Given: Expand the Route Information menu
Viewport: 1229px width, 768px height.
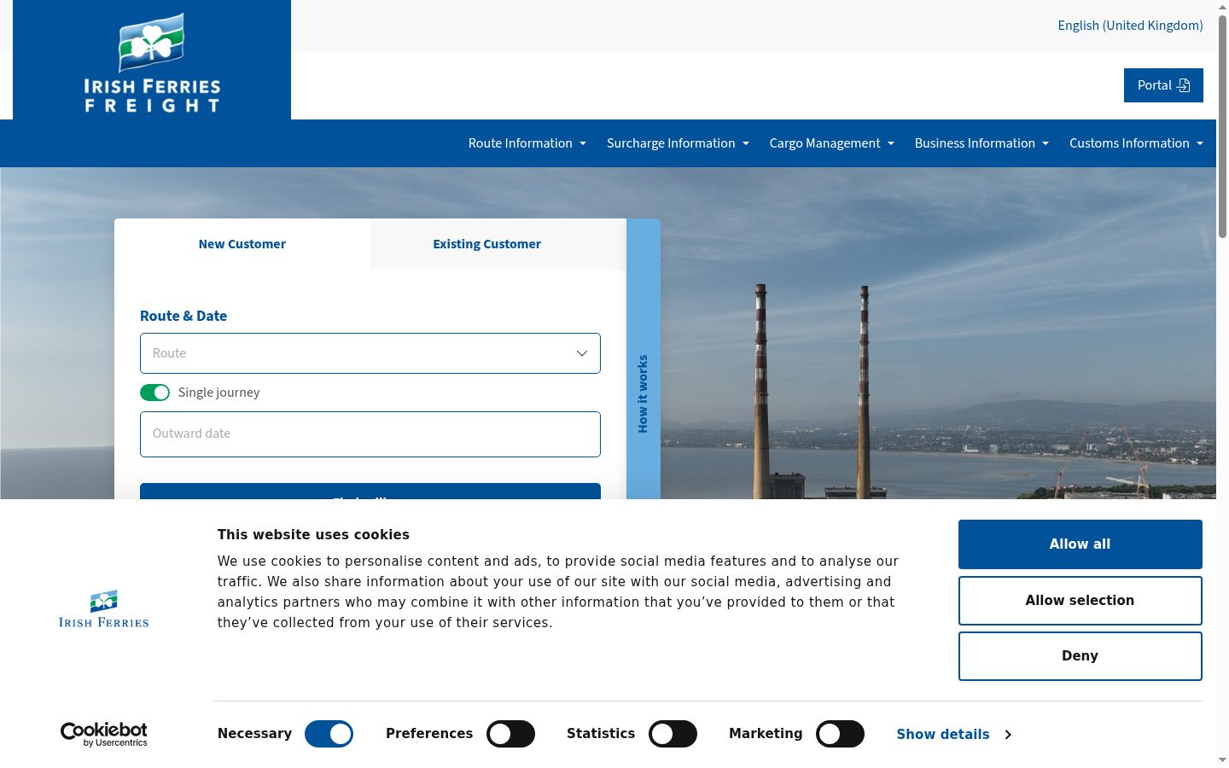Looking at the screenshot, I should coord(527,143).
